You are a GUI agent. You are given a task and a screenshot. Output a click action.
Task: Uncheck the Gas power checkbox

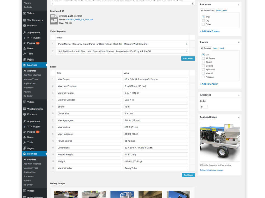pyautogui.click(x=203, y=55)
